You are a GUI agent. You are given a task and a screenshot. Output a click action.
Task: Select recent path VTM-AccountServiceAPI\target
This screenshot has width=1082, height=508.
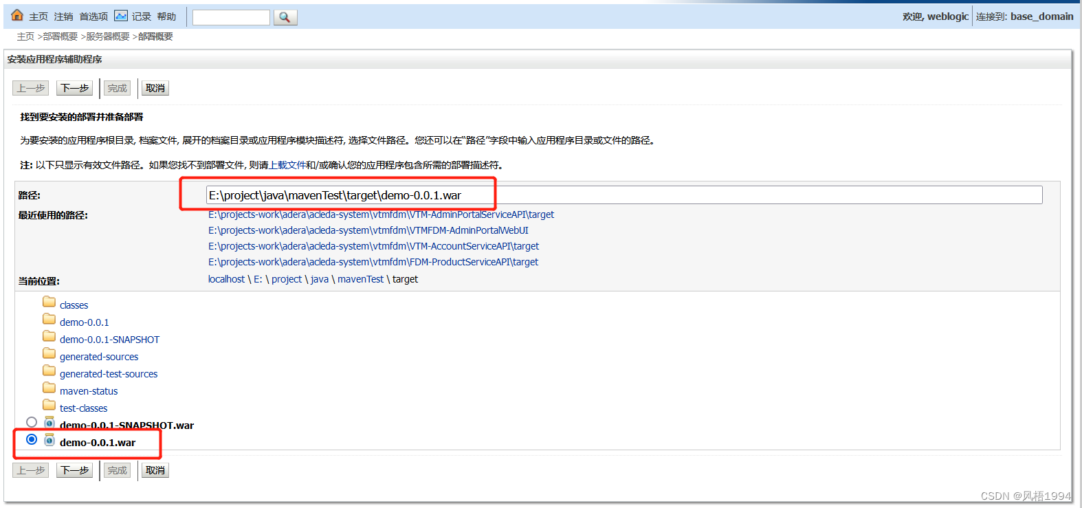tap(373, 246)
